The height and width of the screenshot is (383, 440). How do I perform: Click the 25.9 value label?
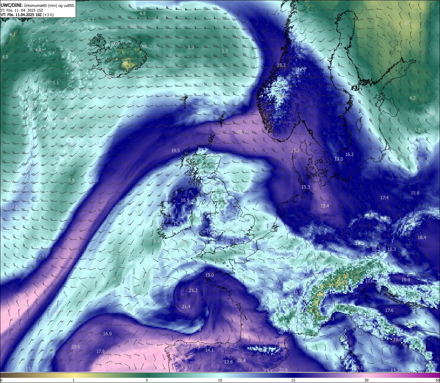(241, 132)
